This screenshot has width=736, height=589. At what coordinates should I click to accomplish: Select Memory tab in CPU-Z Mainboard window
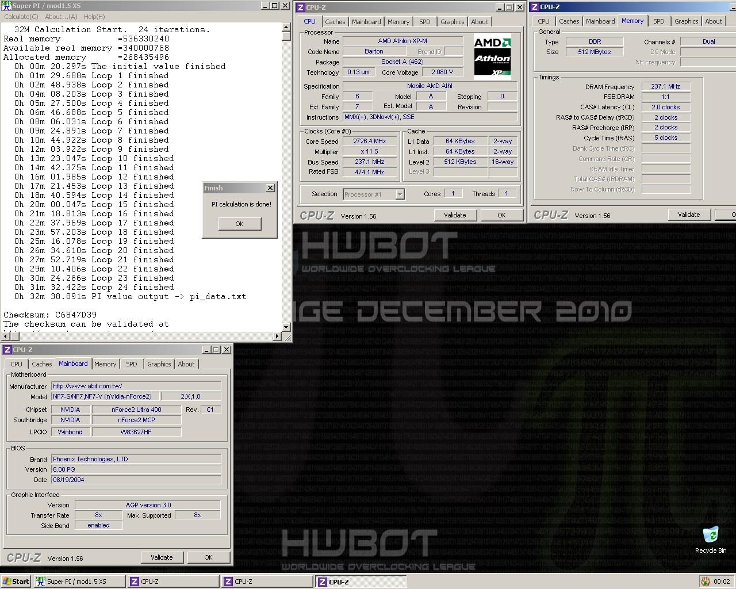click(105, 364)
